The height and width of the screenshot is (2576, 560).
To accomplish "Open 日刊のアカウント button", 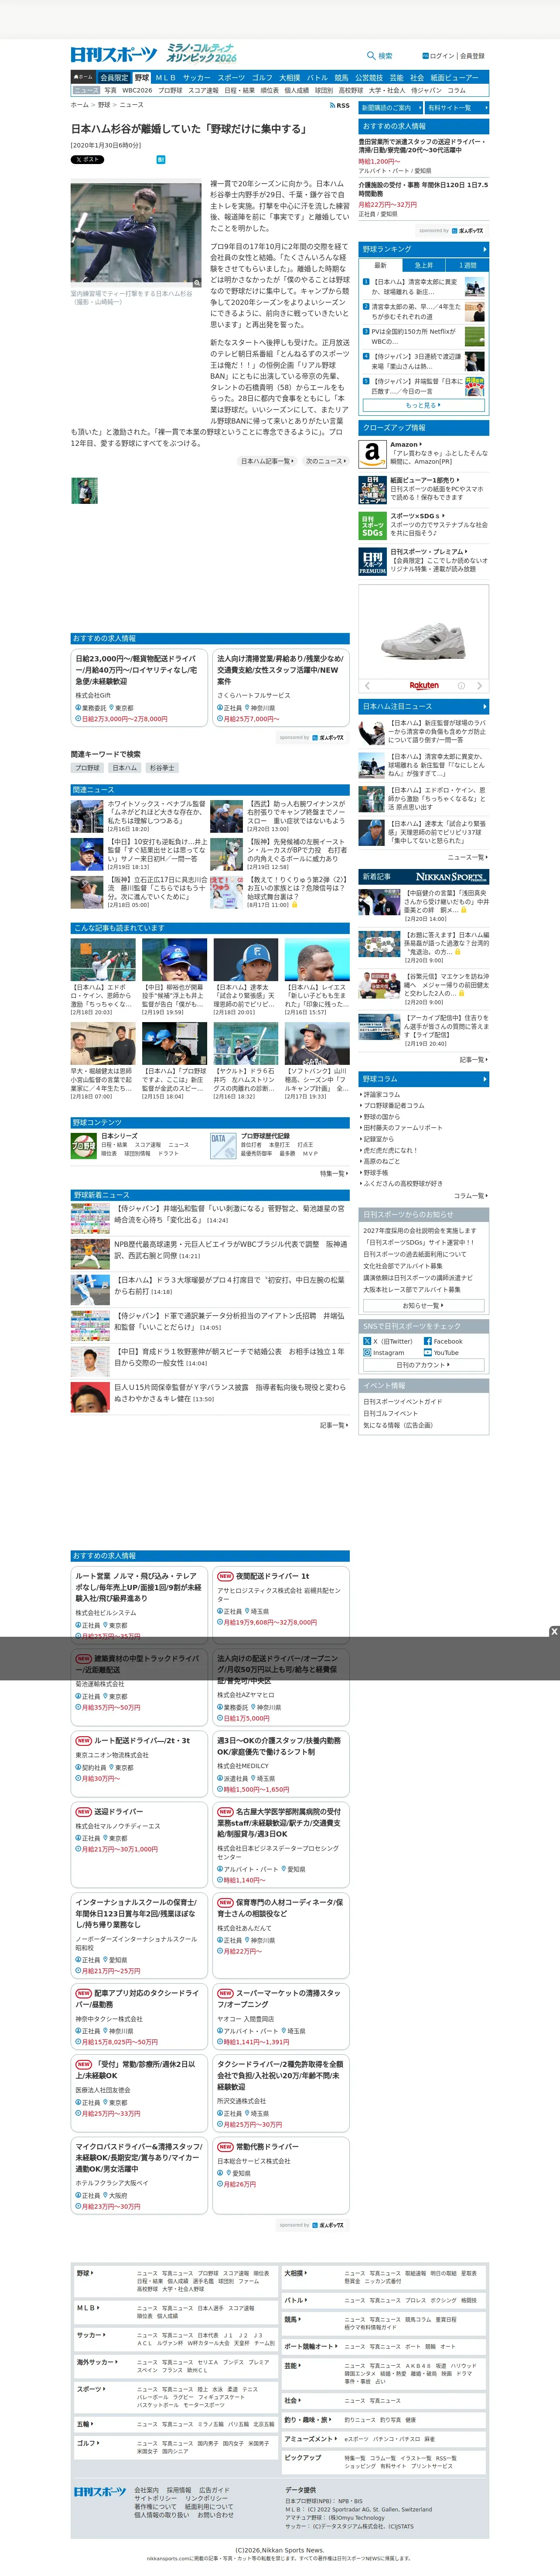I will (x=424, y=1364).
